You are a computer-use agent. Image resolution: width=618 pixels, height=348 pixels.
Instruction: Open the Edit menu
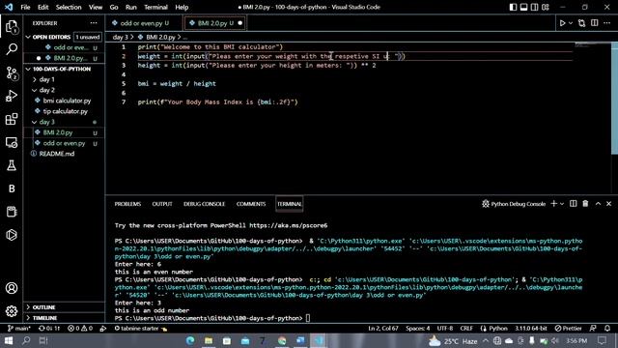[x=42, y=7]
